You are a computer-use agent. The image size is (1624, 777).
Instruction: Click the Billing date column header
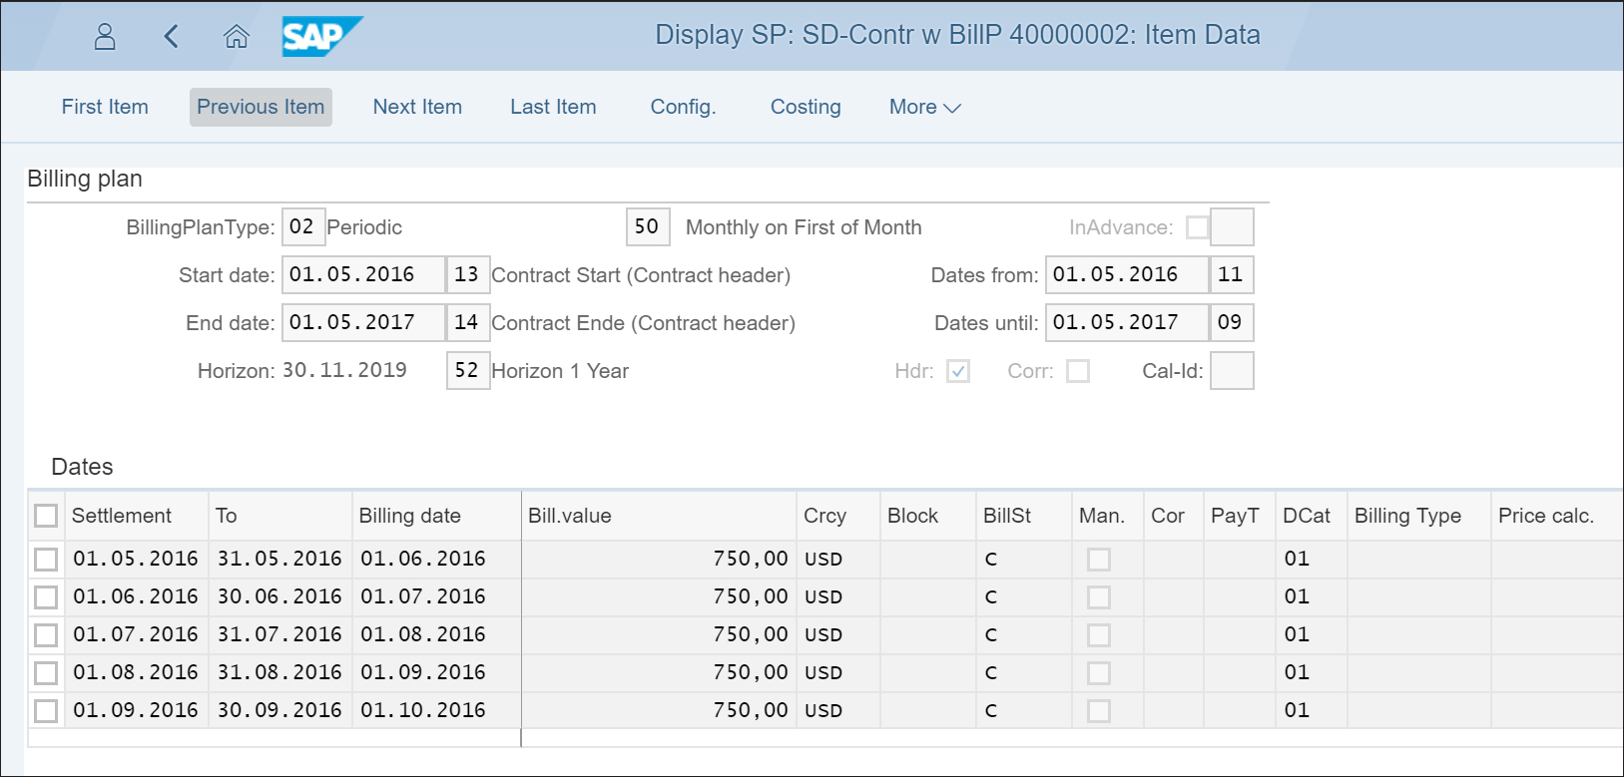pyautogui.click(x=437, y=516)
